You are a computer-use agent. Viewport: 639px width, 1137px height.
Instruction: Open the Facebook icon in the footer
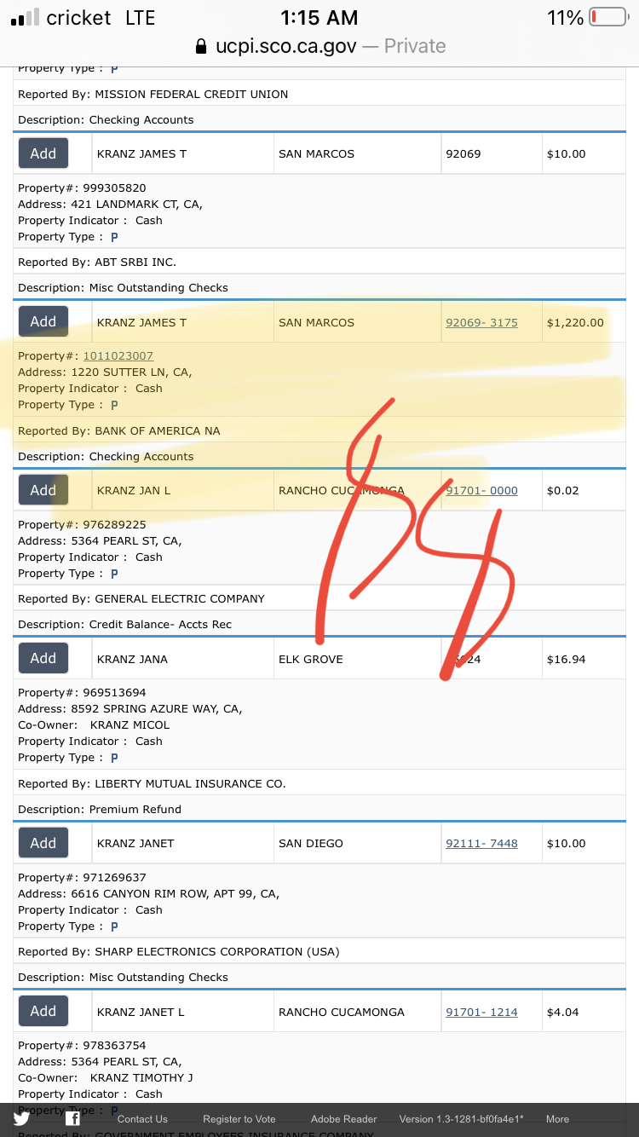73,1118
